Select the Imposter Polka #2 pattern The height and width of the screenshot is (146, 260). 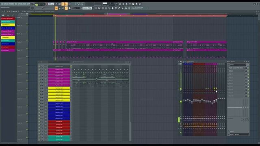(8, 34)
